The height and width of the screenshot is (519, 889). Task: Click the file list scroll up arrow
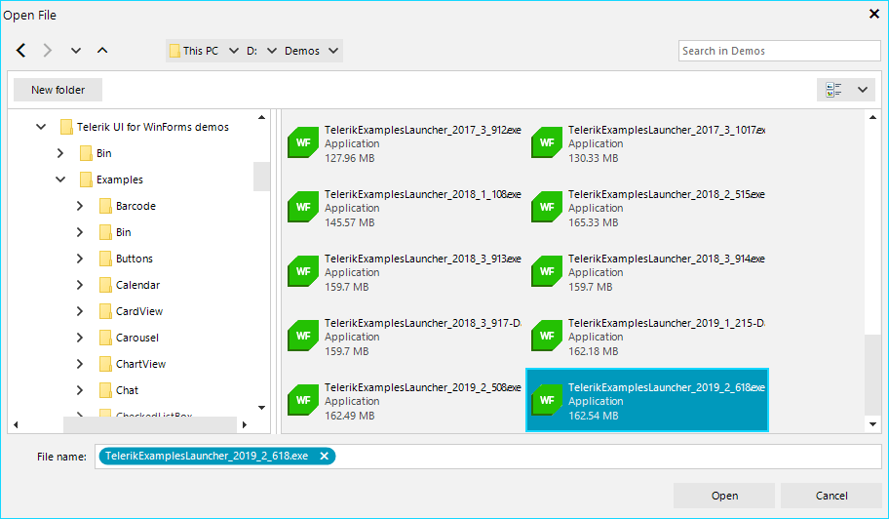tap(872, 117)
